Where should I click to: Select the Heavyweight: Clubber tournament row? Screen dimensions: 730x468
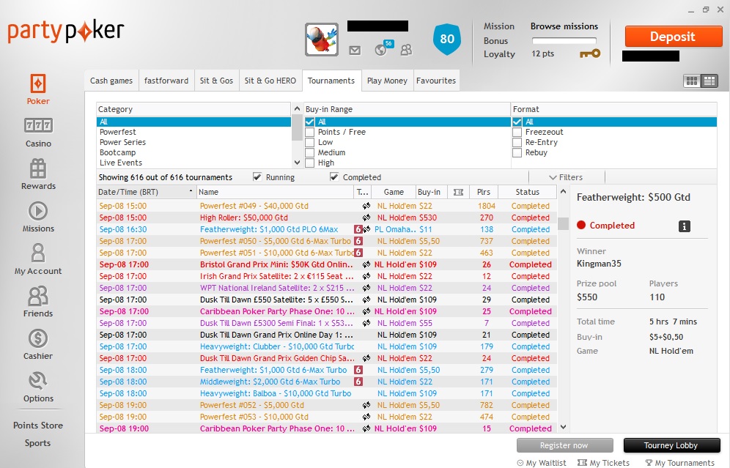click(326, 346)
